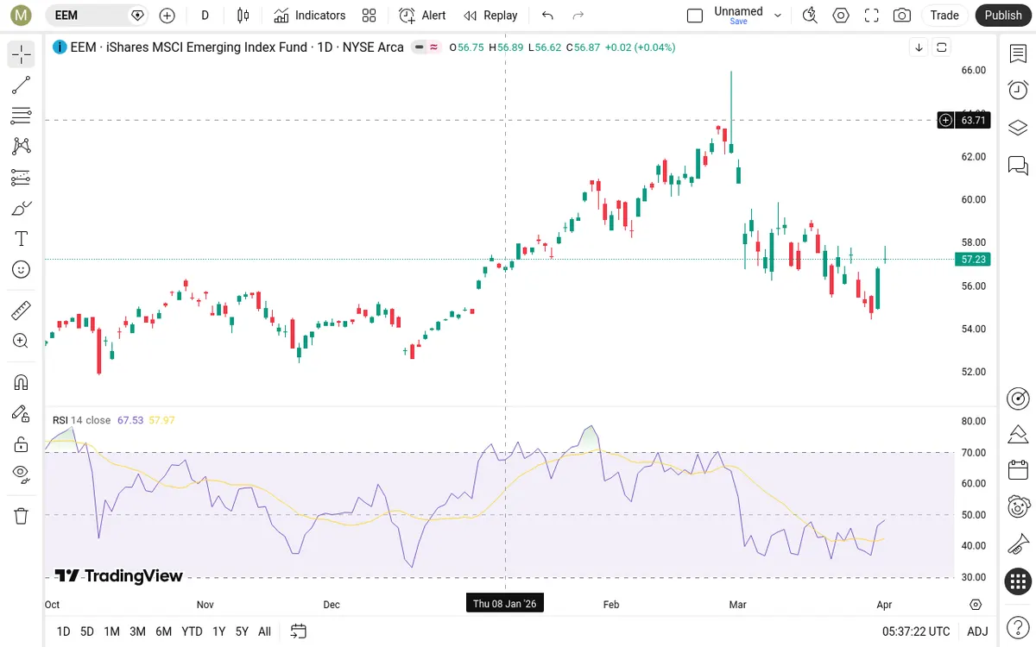Select the 1D time range

click(63, 631)
